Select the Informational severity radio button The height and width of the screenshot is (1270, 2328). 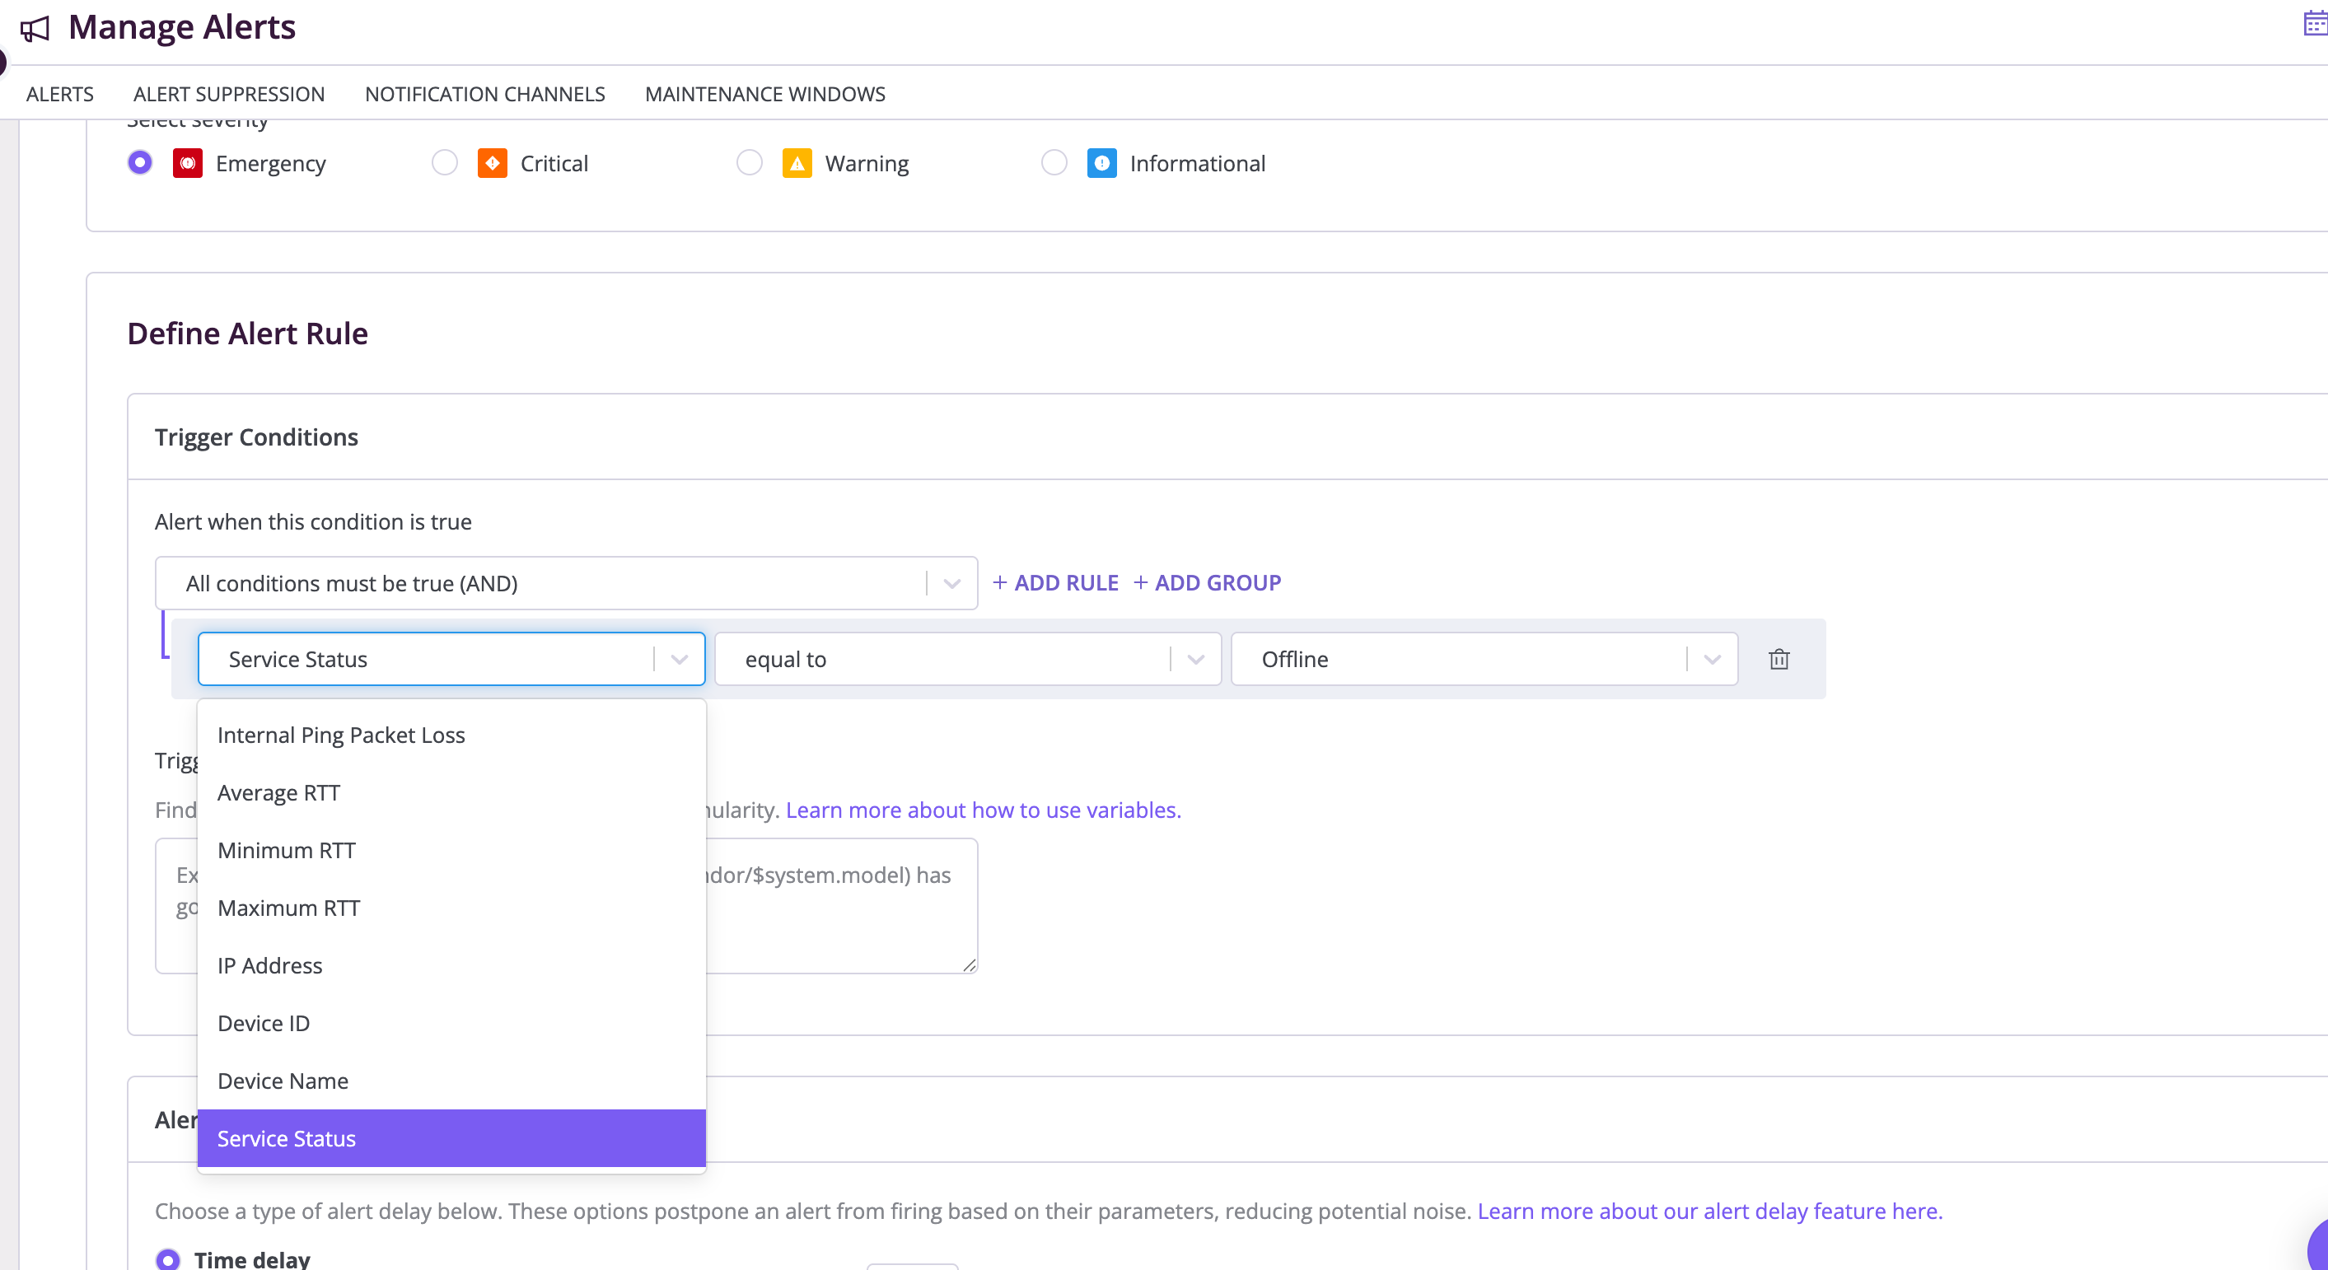[1054, 162]
